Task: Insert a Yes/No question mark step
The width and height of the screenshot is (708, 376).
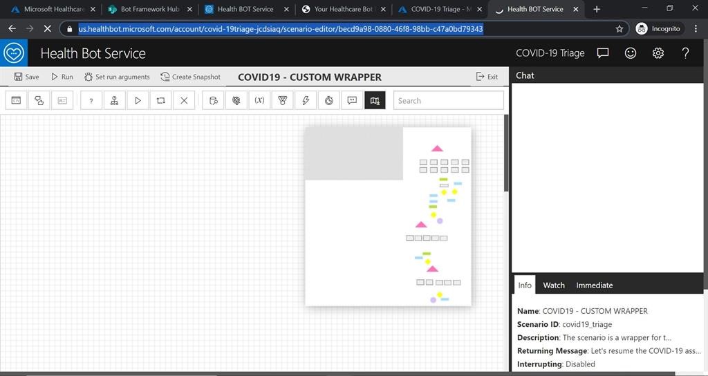Action: (x=91, y=101)
